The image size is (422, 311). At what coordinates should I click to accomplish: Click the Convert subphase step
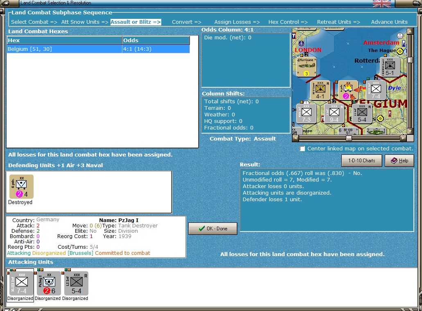(x=187, y=22)
